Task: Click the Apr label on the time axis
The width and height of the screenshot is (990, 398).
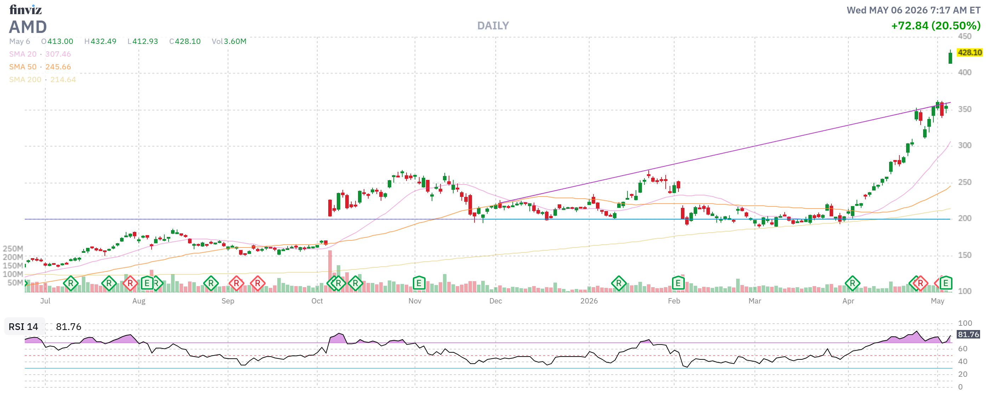Action: click(848, 301)
